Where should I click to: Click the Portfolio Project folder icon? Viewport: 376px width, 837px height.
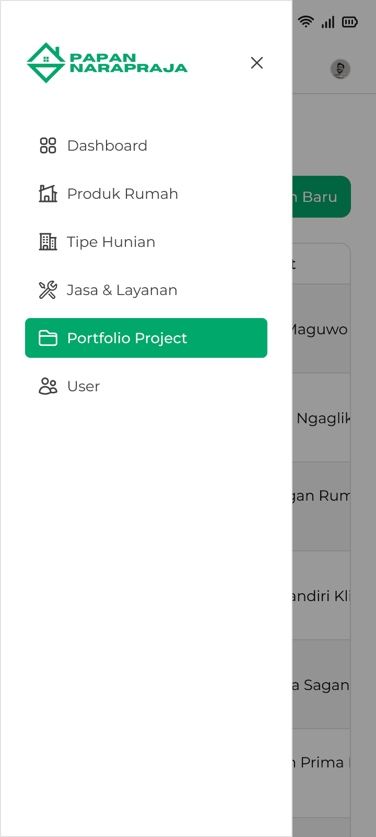[48, 338]
